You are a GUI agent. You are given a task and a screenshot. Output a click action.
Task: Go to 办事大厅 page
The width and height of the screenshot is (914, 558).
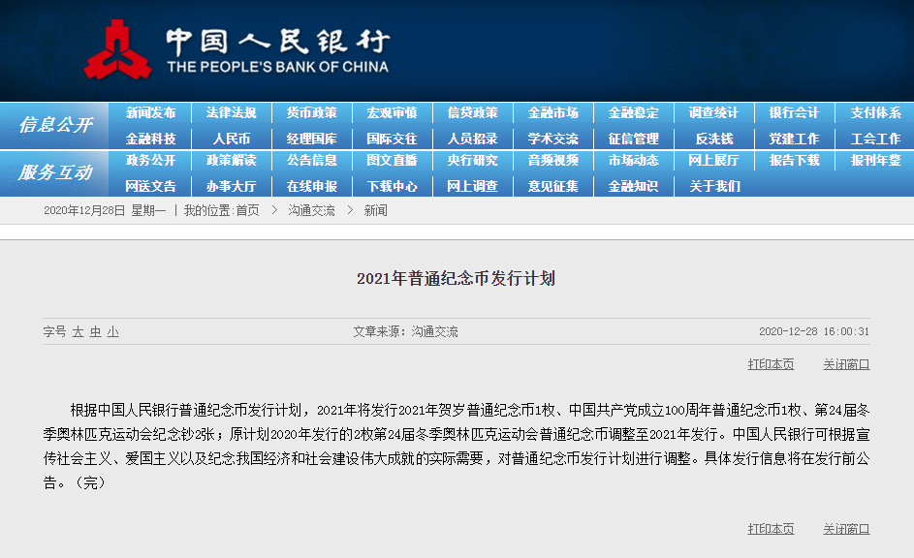[x=231, y=186]
